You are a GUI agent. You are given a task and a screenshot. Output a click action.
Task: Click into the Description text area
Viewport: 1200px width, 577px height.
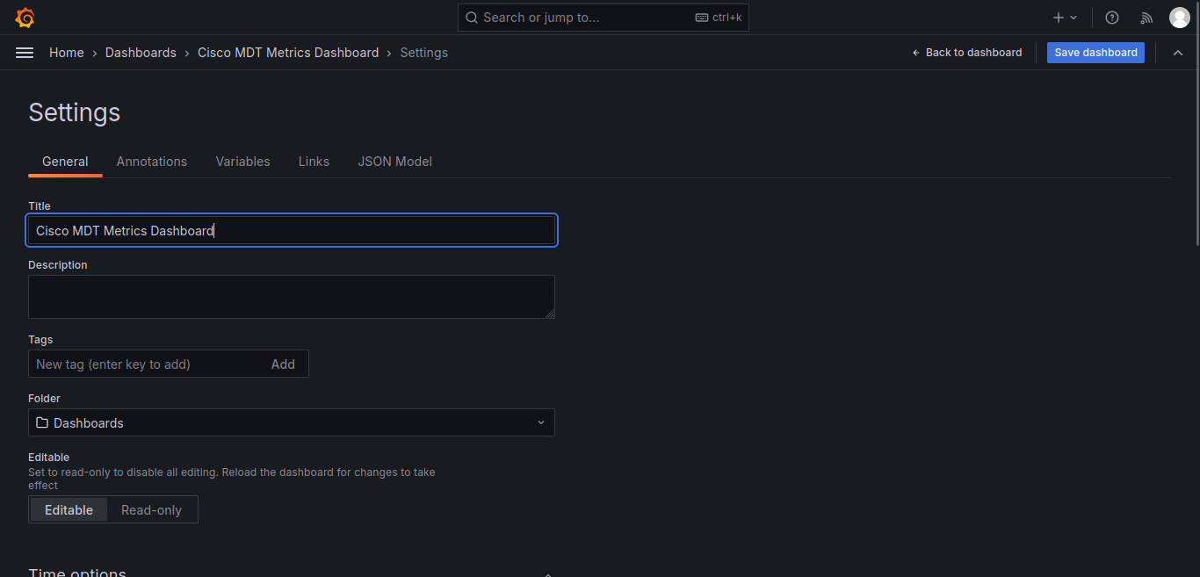coord(292,297)
